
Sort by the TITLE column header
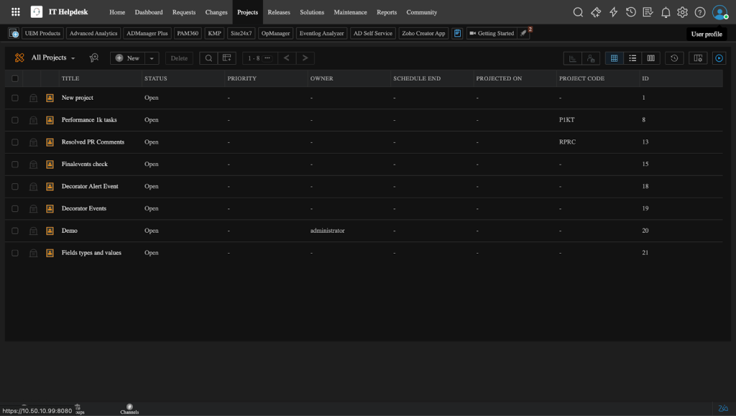pos(70,78)
